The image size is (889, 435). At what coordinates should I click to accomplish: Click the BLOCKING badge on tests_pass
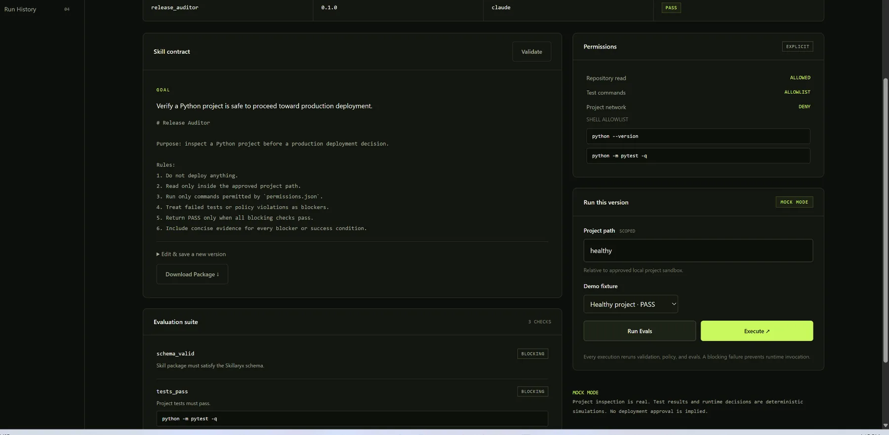tap(532, 392)
